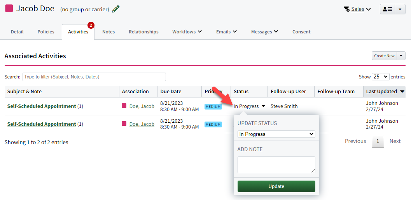Viewport: 411px width, 200px height.
Task: Sort by the Follow-up User column header
Action: pyautogui.click(x=291, y=91)
